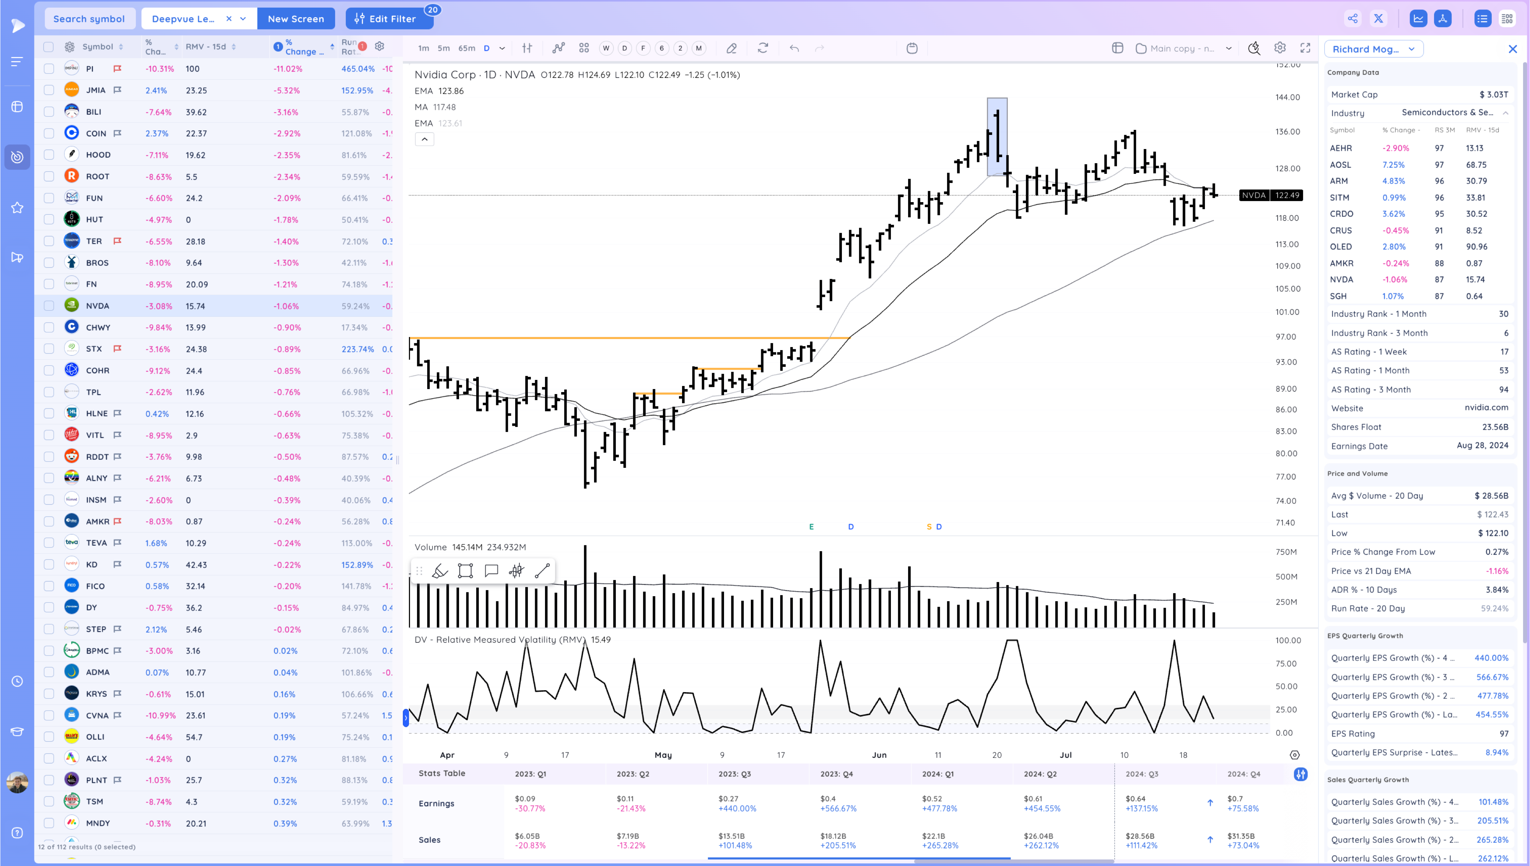The width and height of the screenshot is (1530, 866).
Task: Open the Deepvue screen dropdown arrow
Action: point(243,18)
